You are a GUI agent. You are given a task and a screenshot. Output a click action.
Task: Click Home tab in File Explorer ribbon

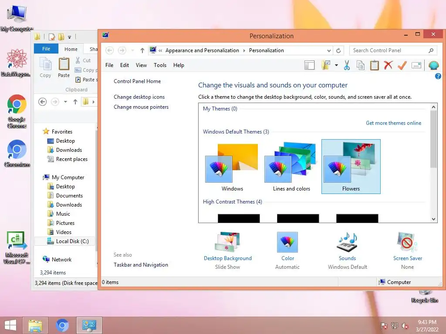point(71,49)
